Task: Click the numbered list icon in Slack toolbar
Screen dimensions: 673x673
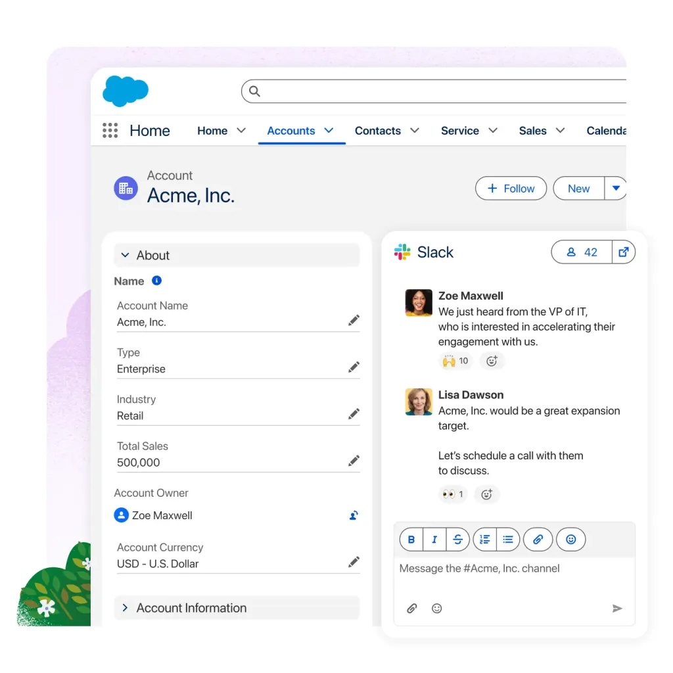Action: point(484,539)
